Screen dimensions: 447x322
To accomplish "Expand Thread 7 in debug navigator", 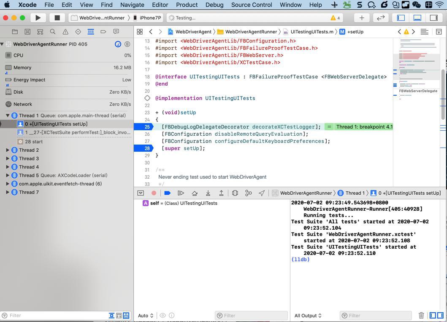I will (8, 192).
